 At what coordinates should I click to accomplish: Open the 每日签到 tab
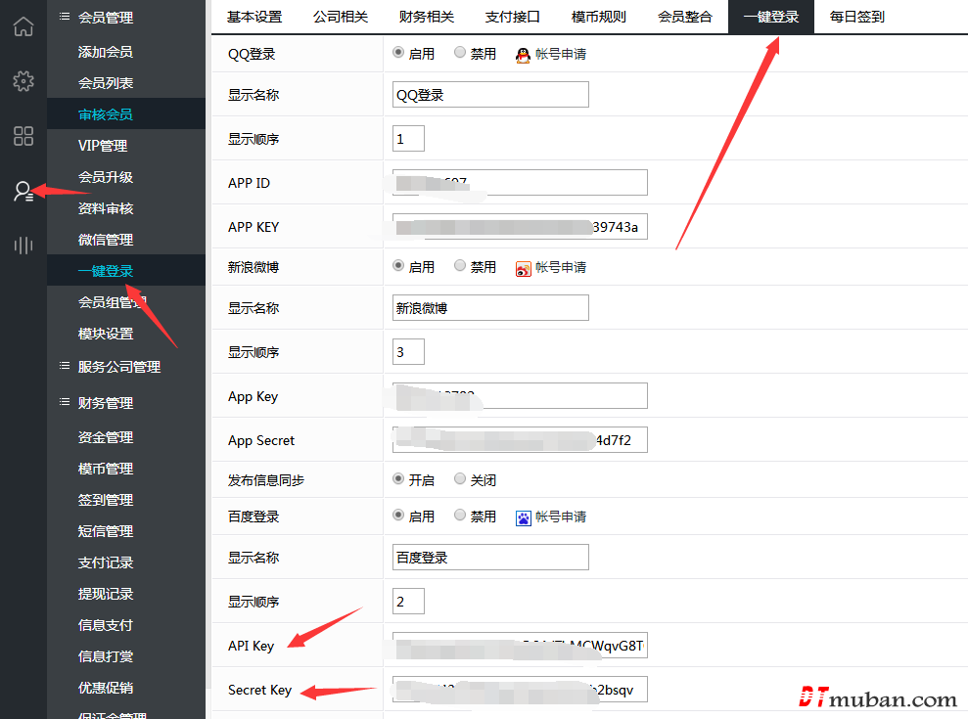click(856, 17)
